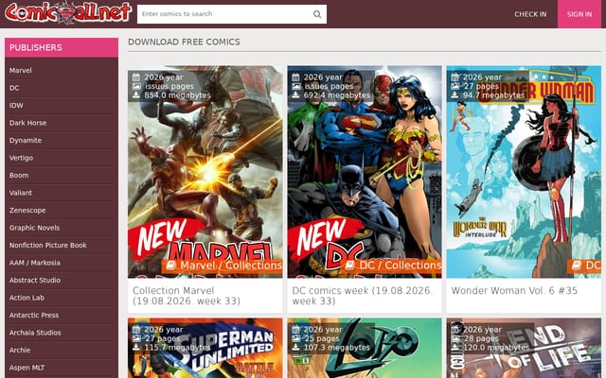Open the Marvel publisher category
The image size is (606, 378).
point(21,71)
